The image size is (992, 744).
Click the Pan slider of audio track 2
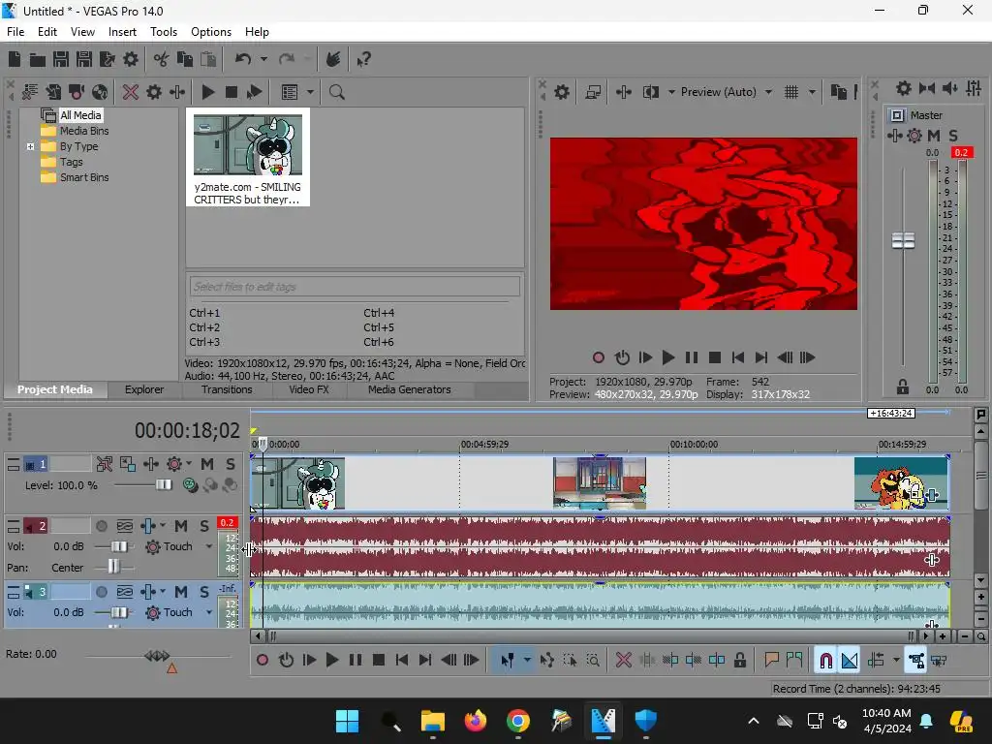point(114,566)
